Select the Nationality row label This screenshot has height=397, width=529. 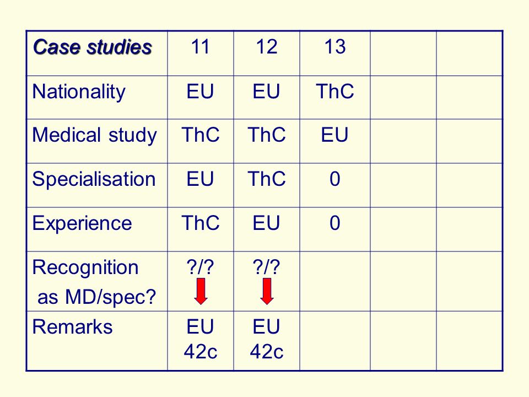79,92
